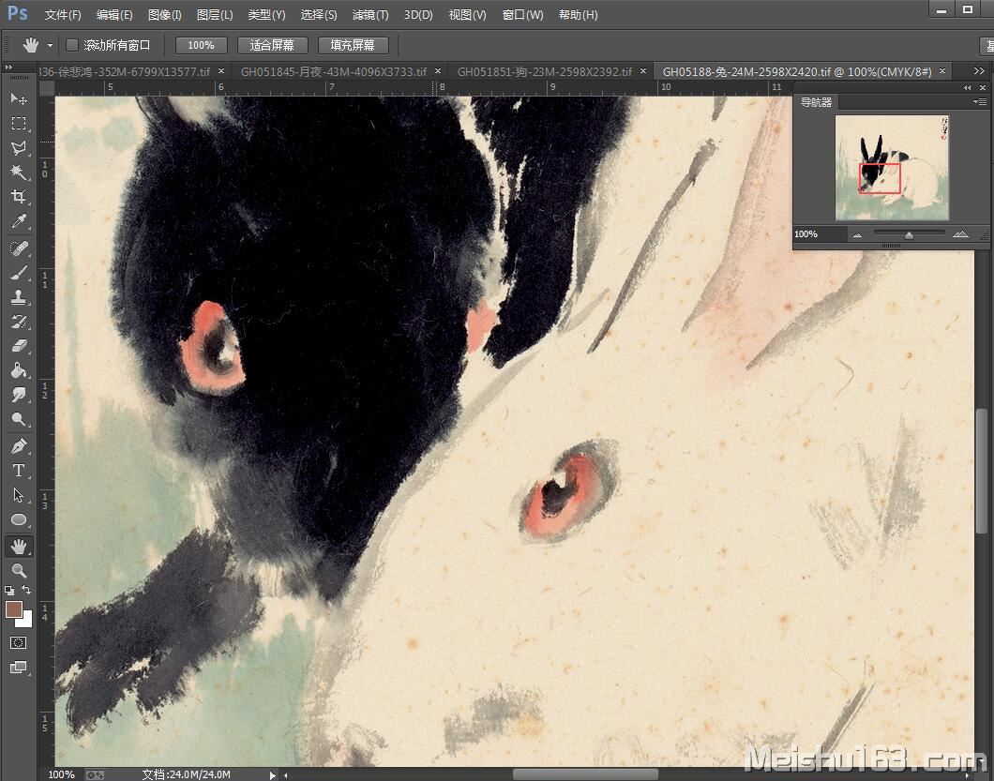Select the Paint Bucket tool
Image resolution: width=994 pixels, height=781 pixels.
(19, 370)
